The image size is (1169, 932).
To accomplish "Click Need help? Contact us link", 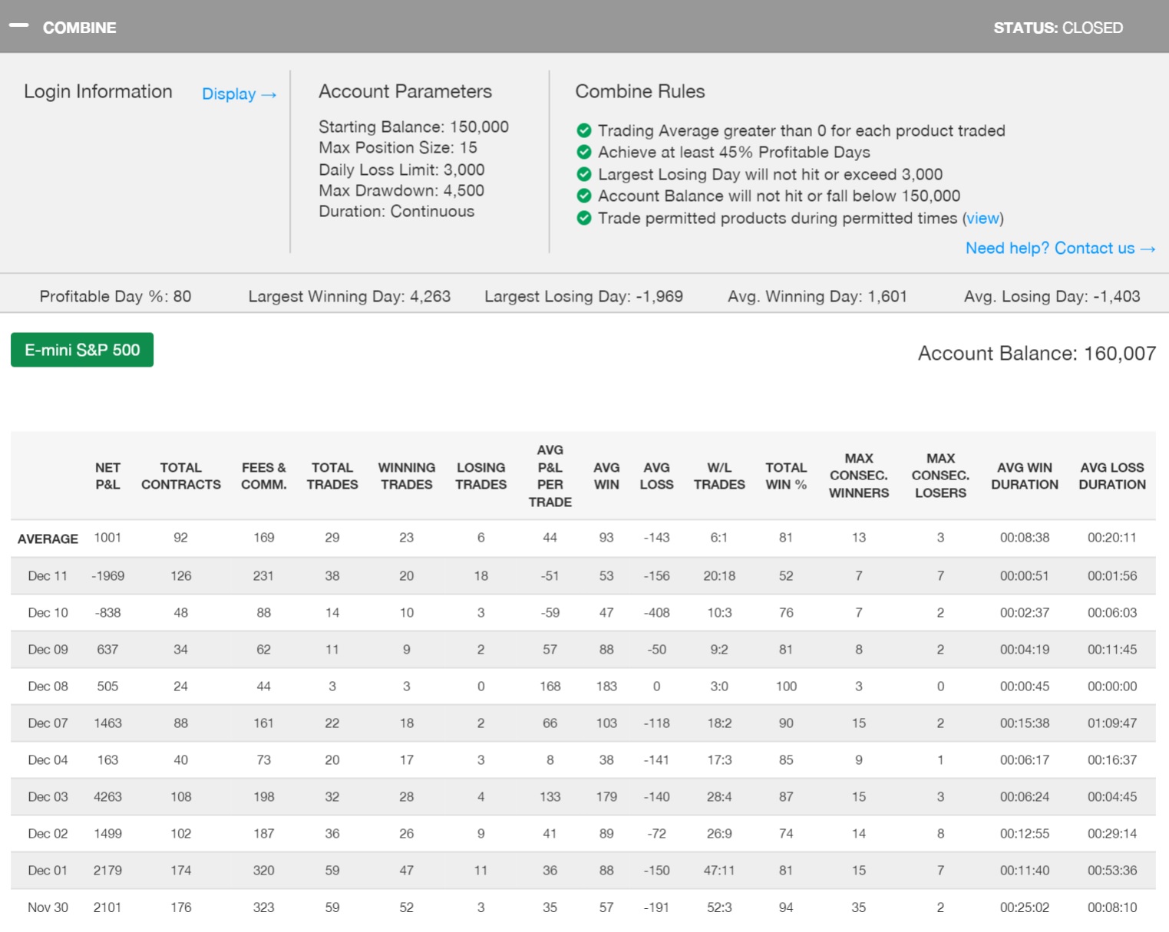I will 1059,249.
